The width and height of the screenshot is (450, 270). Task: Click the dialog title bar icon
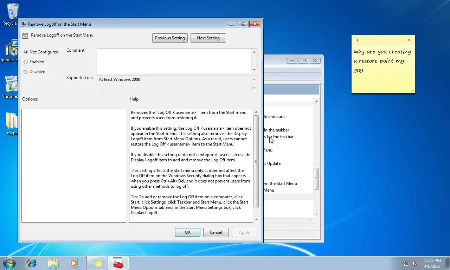[24, 24]
